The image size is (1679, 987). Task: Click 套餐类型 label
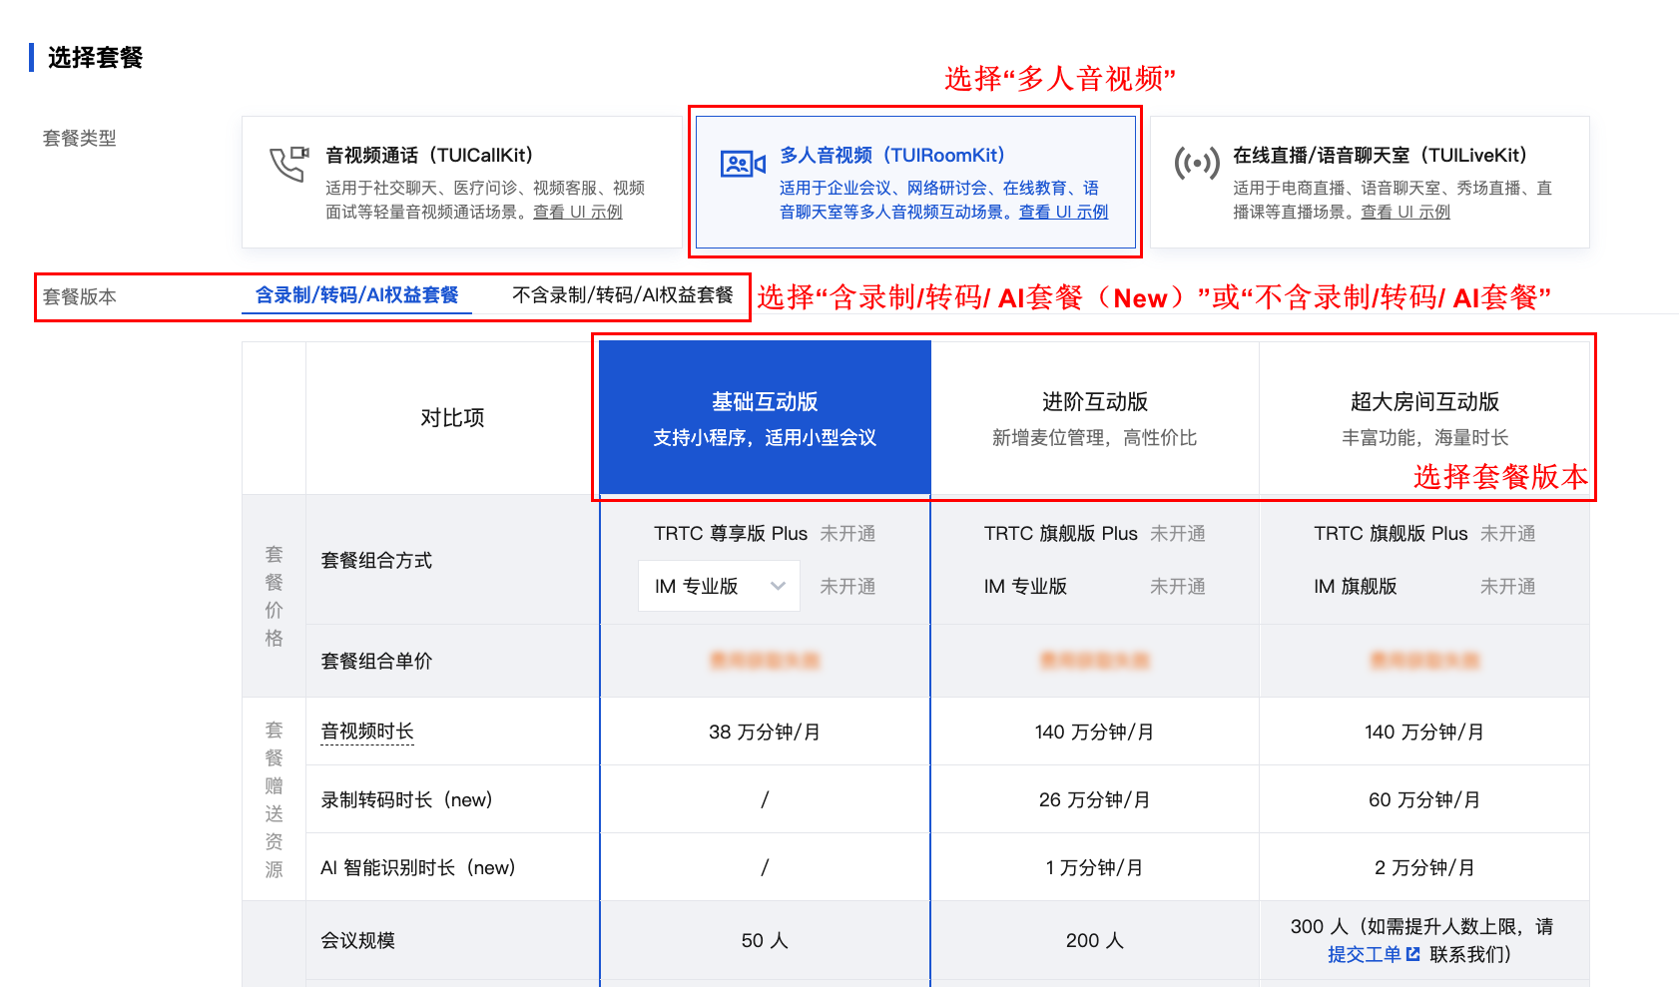(x=80, y=138)
